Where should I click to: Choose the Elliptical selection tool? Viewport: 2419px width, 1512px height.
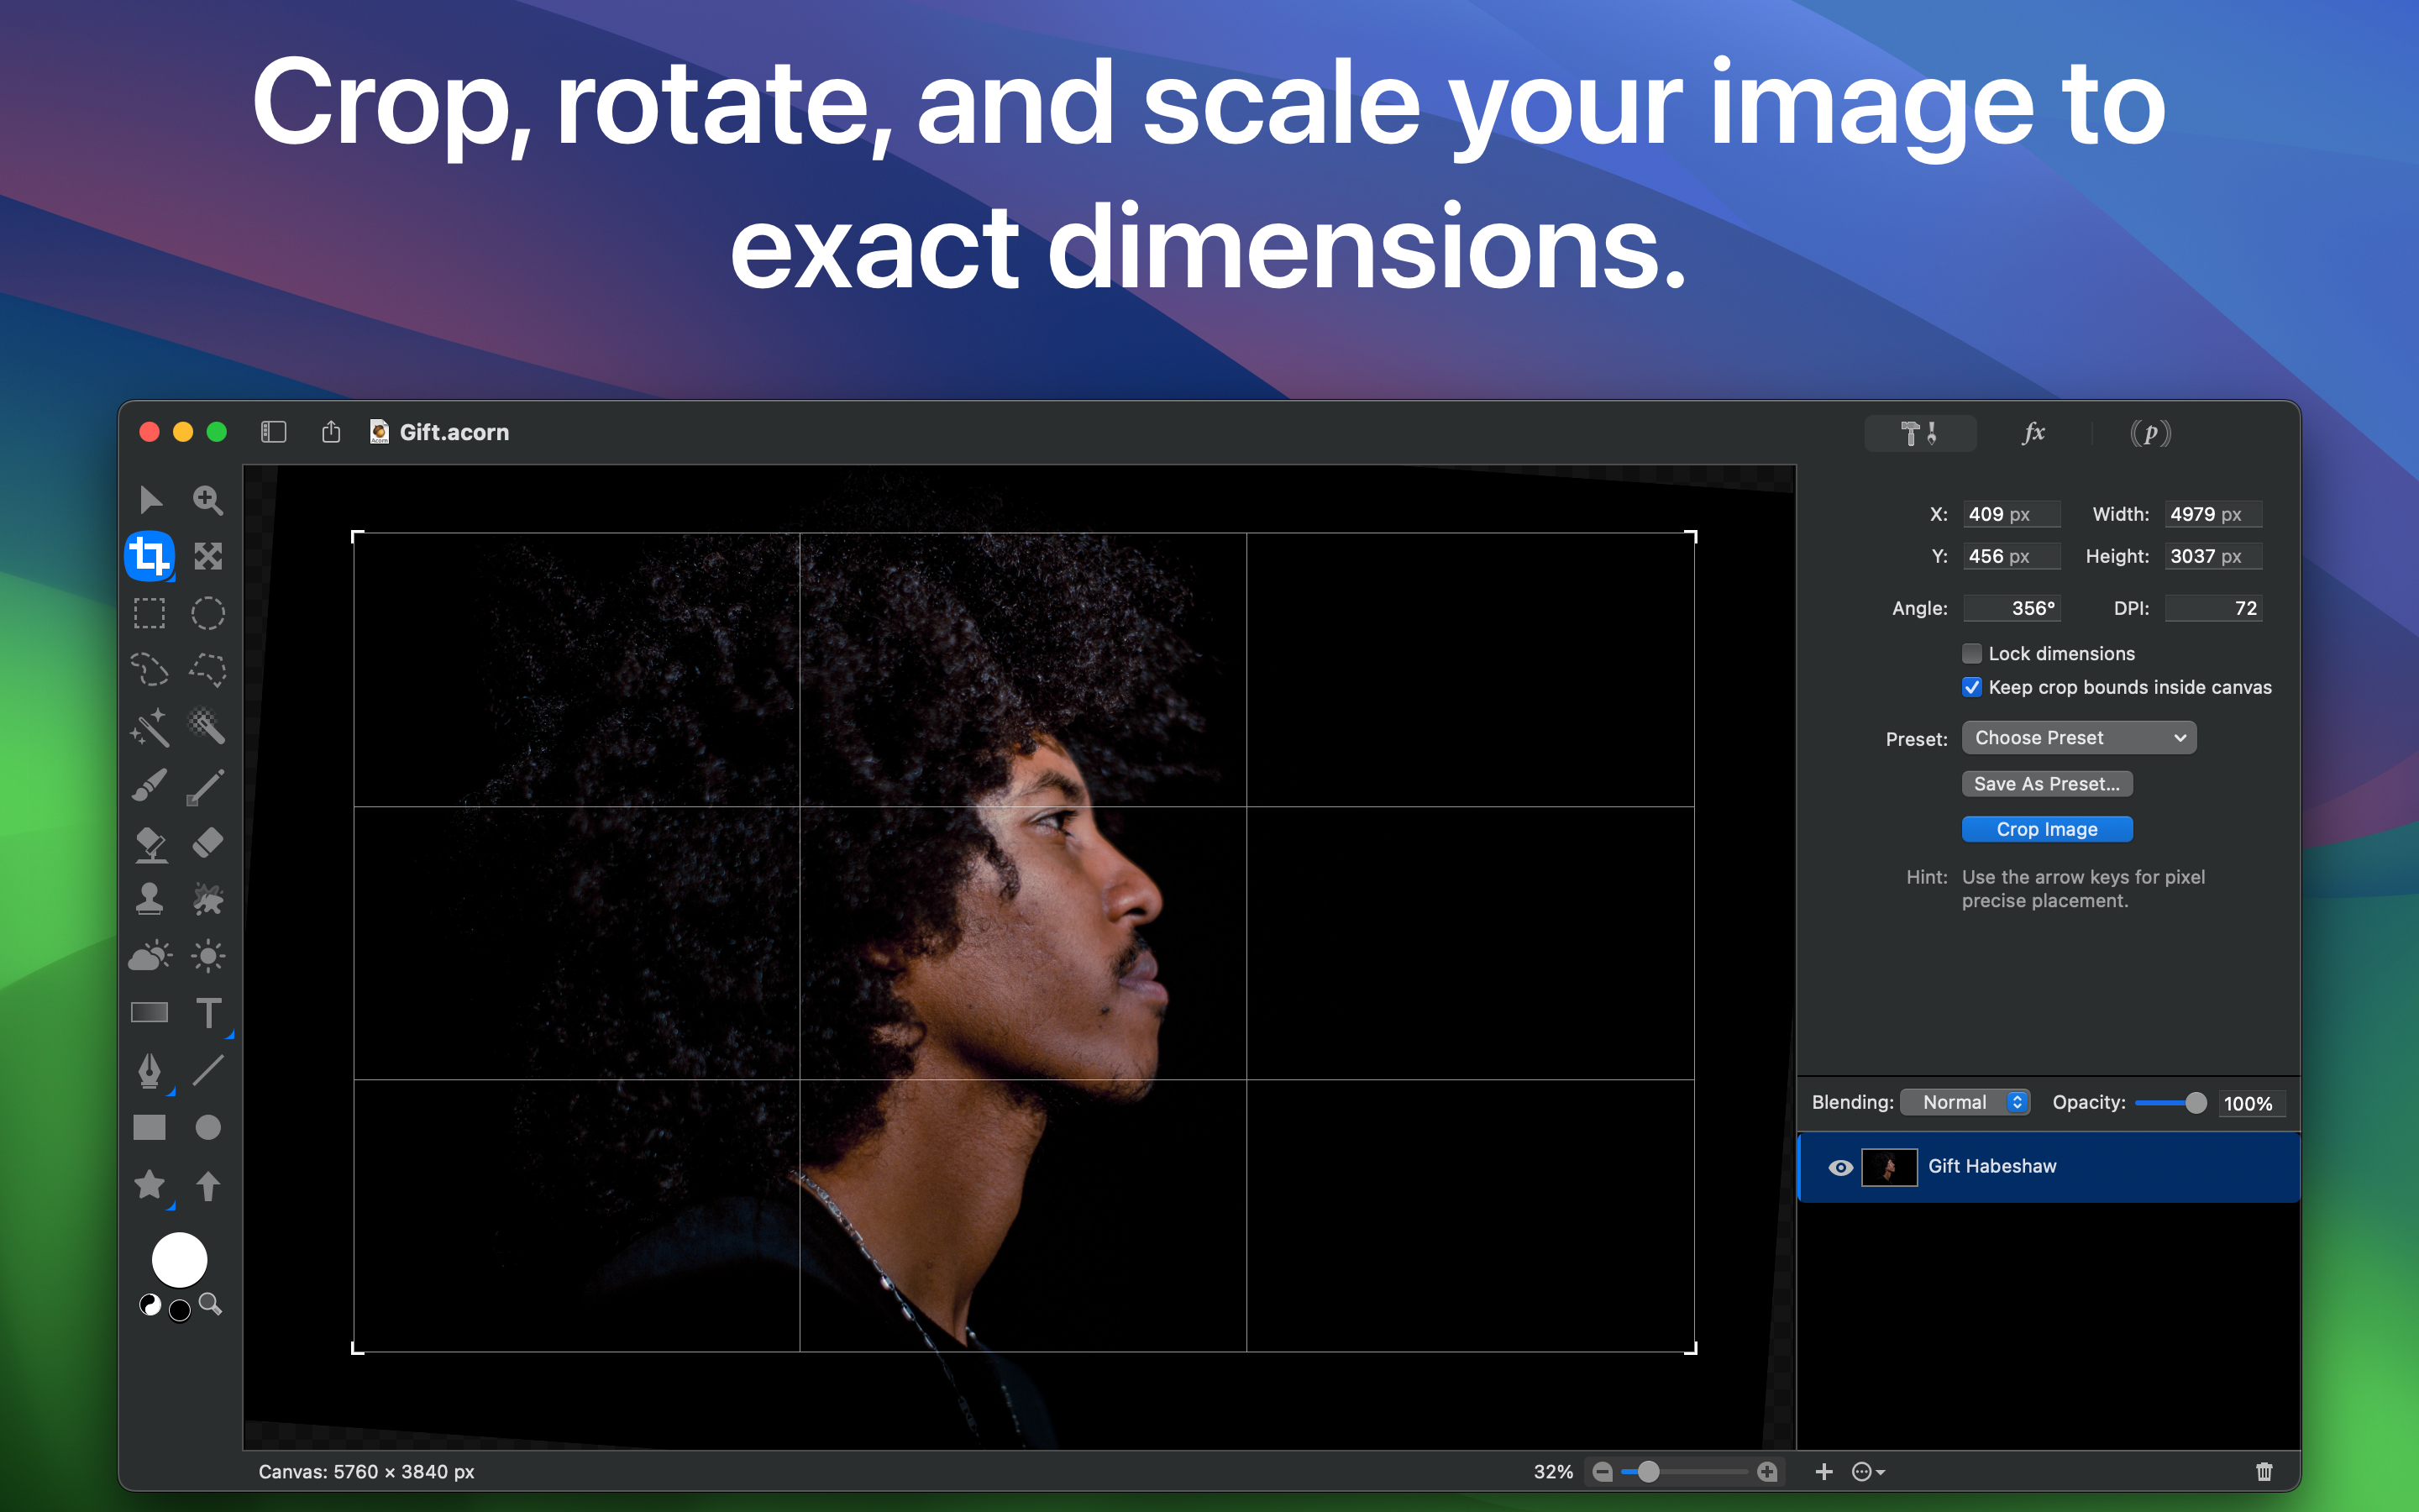point(208,613)
